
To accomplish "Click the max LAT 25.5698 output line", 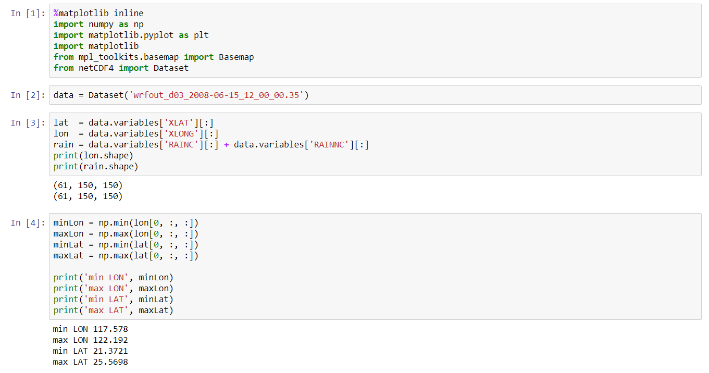I will click(90, 362).
